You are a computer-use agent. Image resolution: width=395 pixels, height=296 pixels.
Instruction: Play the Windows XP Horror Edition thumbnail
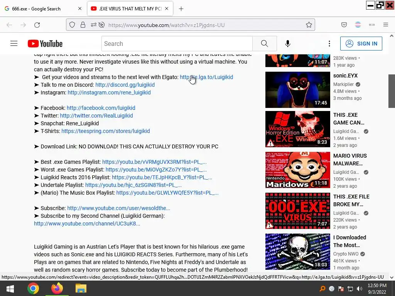[297, 129]
